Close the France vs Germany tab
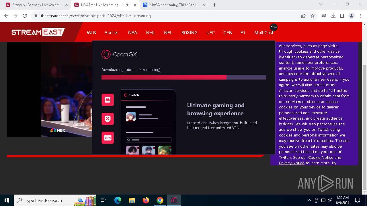Viewport: 367px width, 206px height. coord(67,5)
